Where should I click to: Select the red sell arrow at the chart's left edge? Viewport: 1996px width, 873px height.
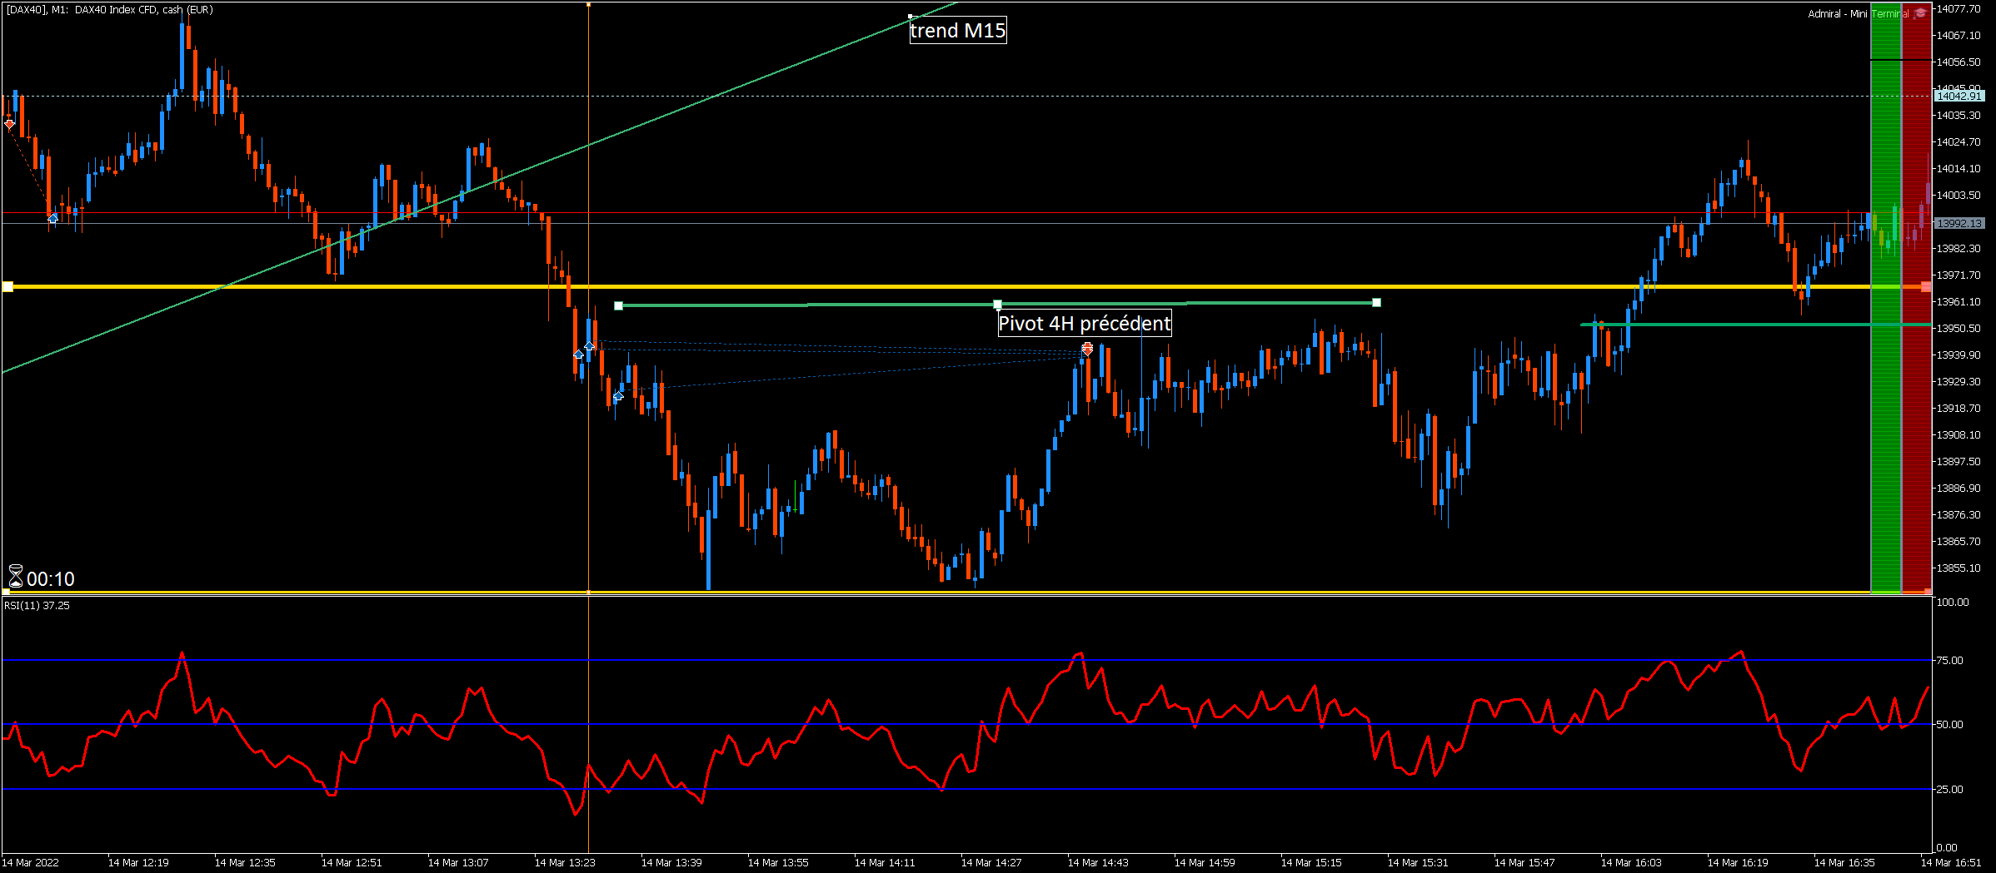tap(9, 124)
